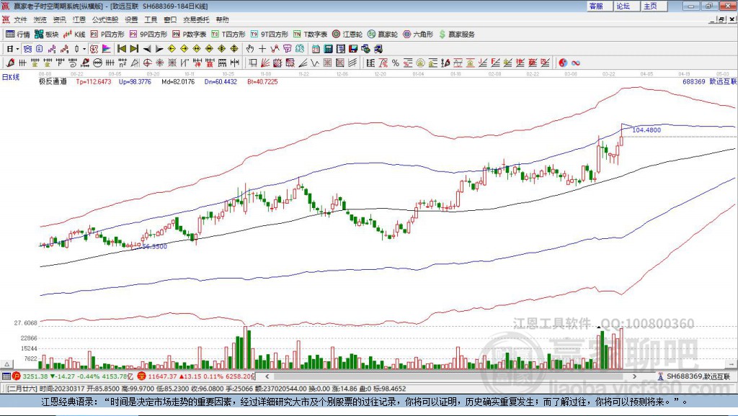Open the calendar 21 icon
Image resolution: width=738 pixels, height=416 pixels.
[316, 49]
